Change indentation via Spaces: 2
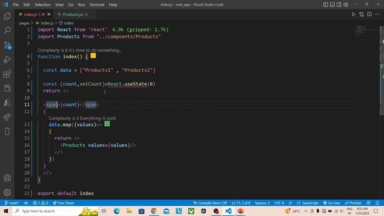The image size is (384, 216). click(262, 203)
